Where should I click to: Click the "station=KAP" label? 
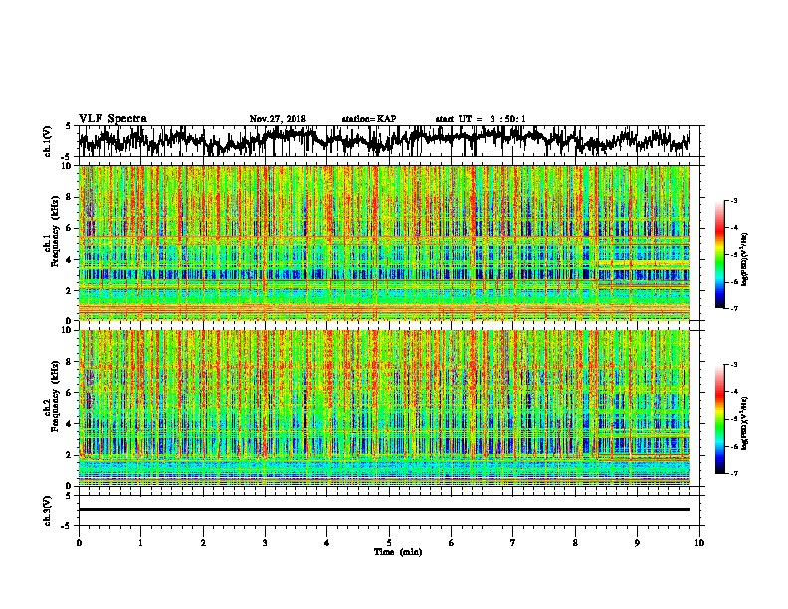point(369,119)
